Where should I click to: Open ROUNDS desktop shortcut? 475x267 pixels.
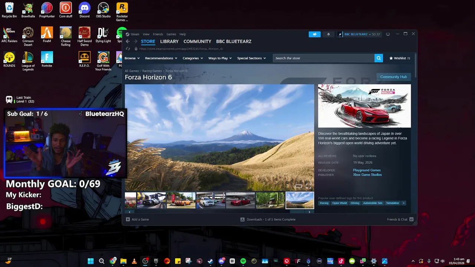tap(9, 60)
